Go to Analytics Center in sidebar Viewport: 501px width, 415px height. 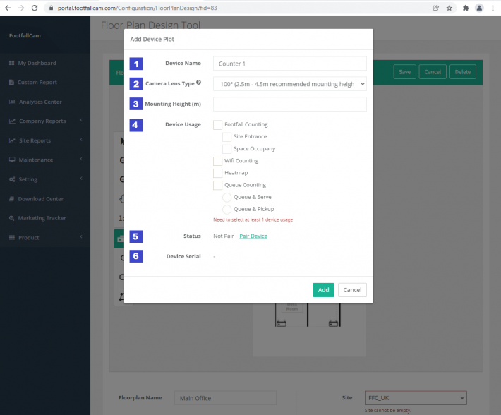[x=40, y=102]
